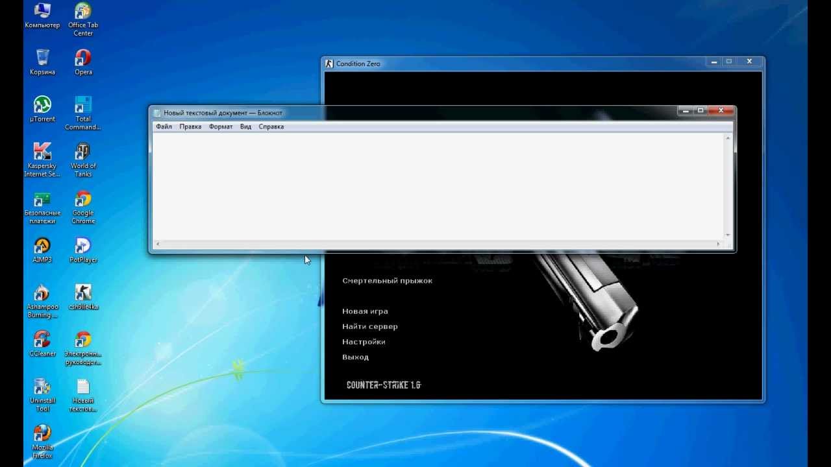Open Office Tab Center icon
This screenshot has height=467, width=831.
coord(83,19)
